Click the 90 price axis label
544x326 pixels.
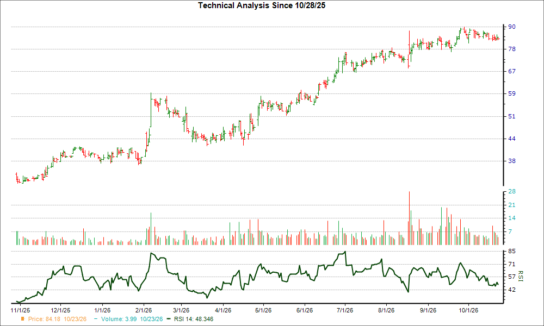(x=512, y=27)
